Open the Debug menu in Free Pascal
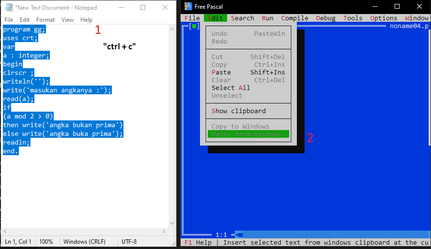 tap(326, 18)
